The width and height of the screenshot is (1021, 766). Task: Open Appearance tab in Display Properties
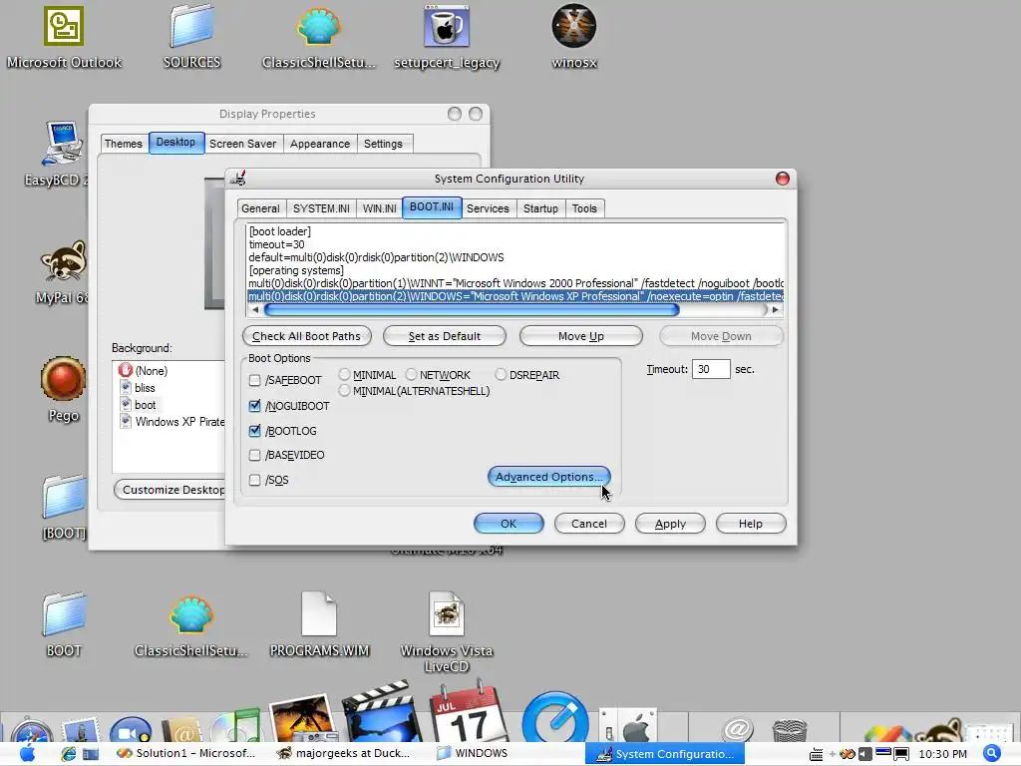(x=320, y=144)
